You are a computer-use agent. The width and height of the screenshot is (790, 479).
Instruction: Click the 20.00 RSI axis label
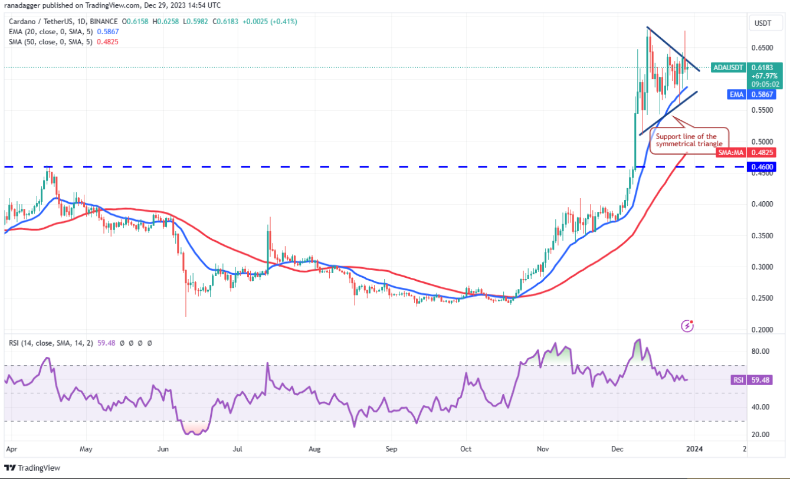click(x=761, y=434)
